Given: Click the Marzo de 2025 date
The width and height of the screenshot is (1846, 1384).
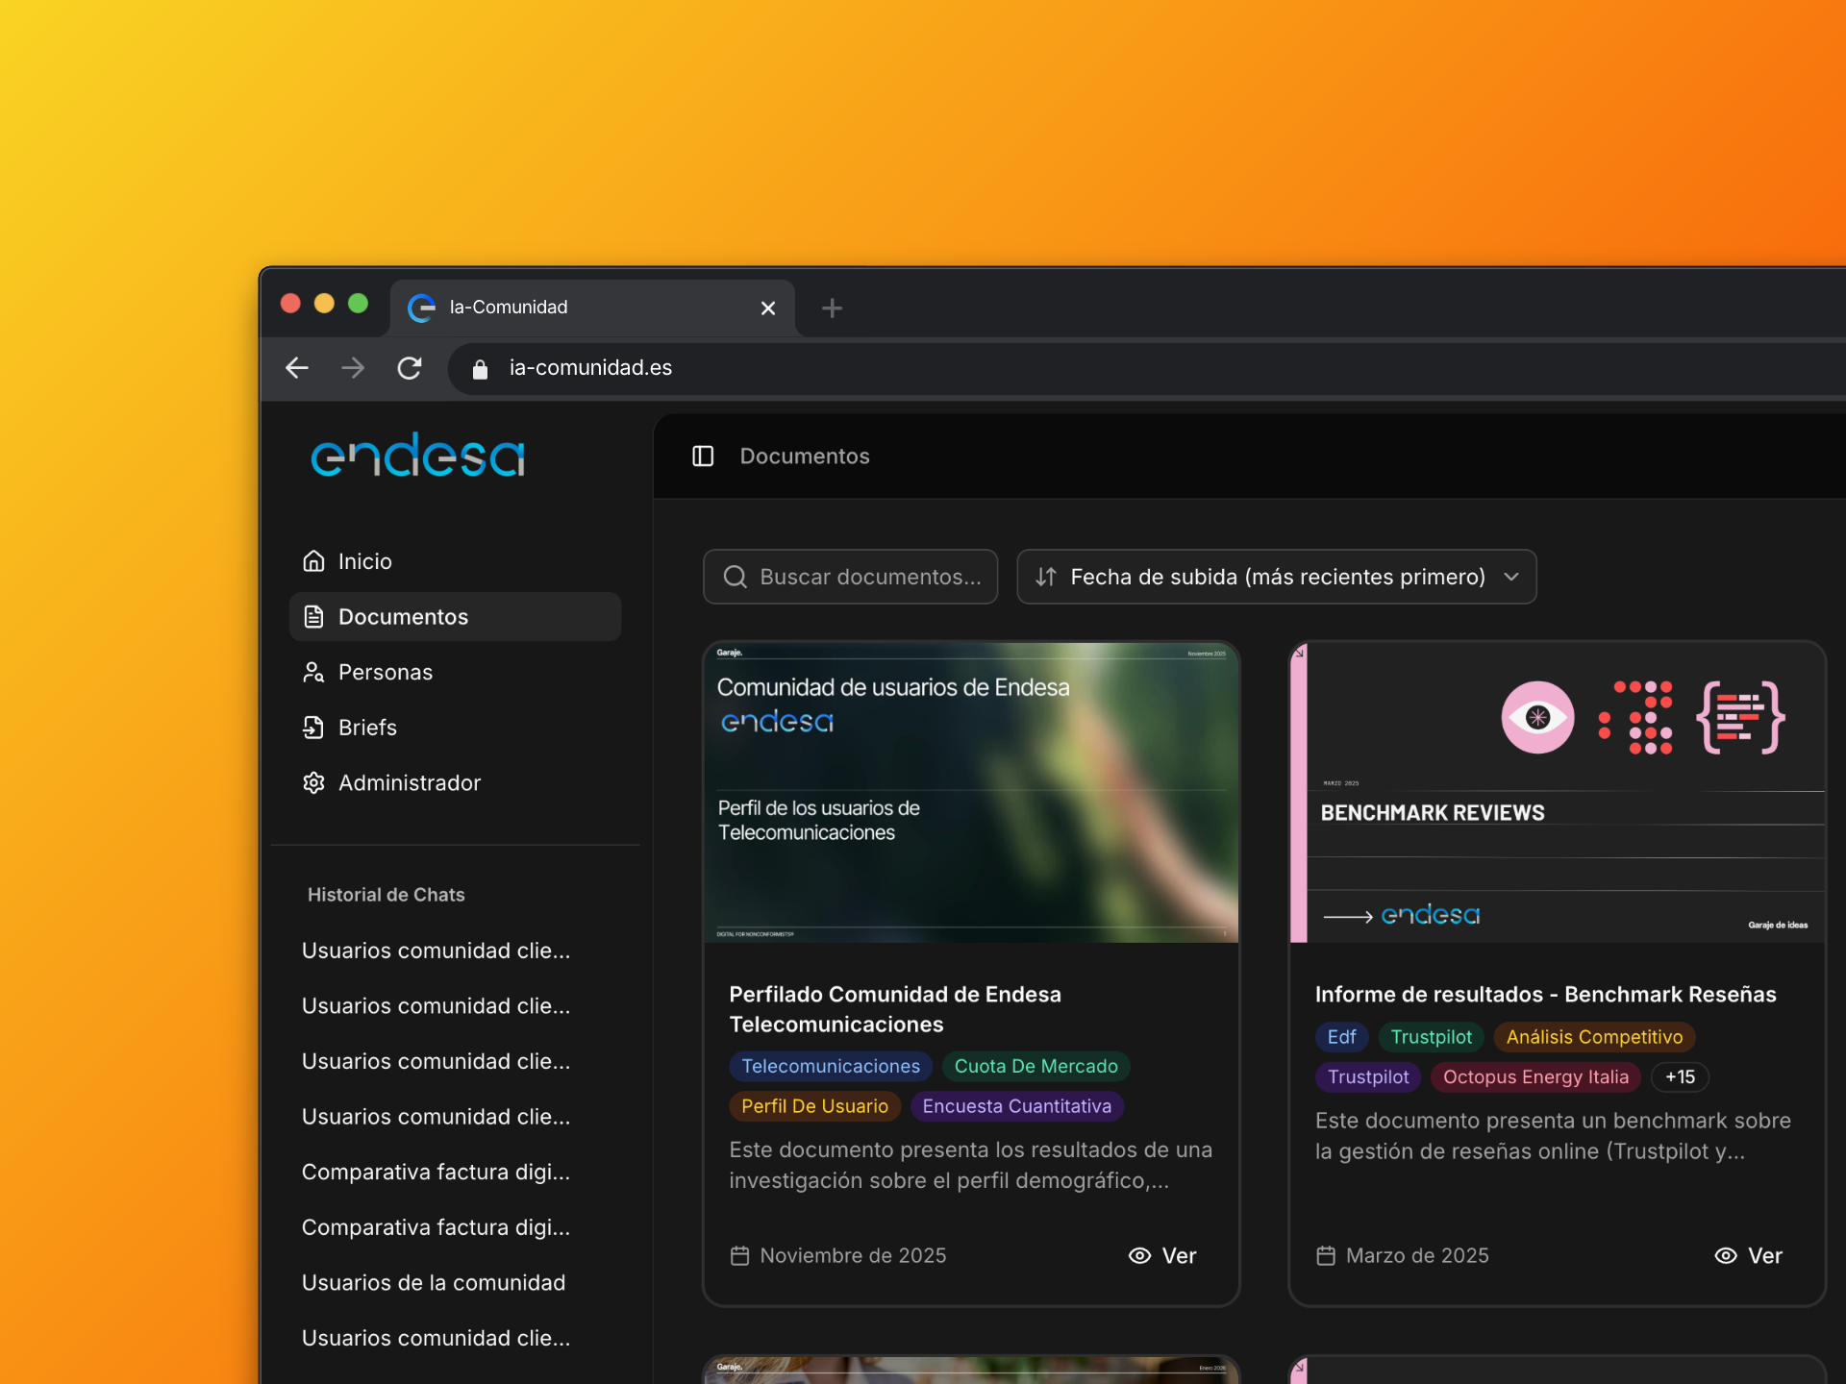Looking at the screenshot, I should [1417, 1255].
